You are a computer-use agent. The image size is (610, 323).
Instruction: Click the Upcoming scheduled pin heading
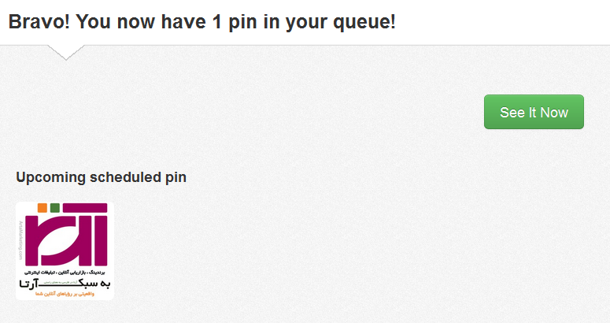[101, 177]
